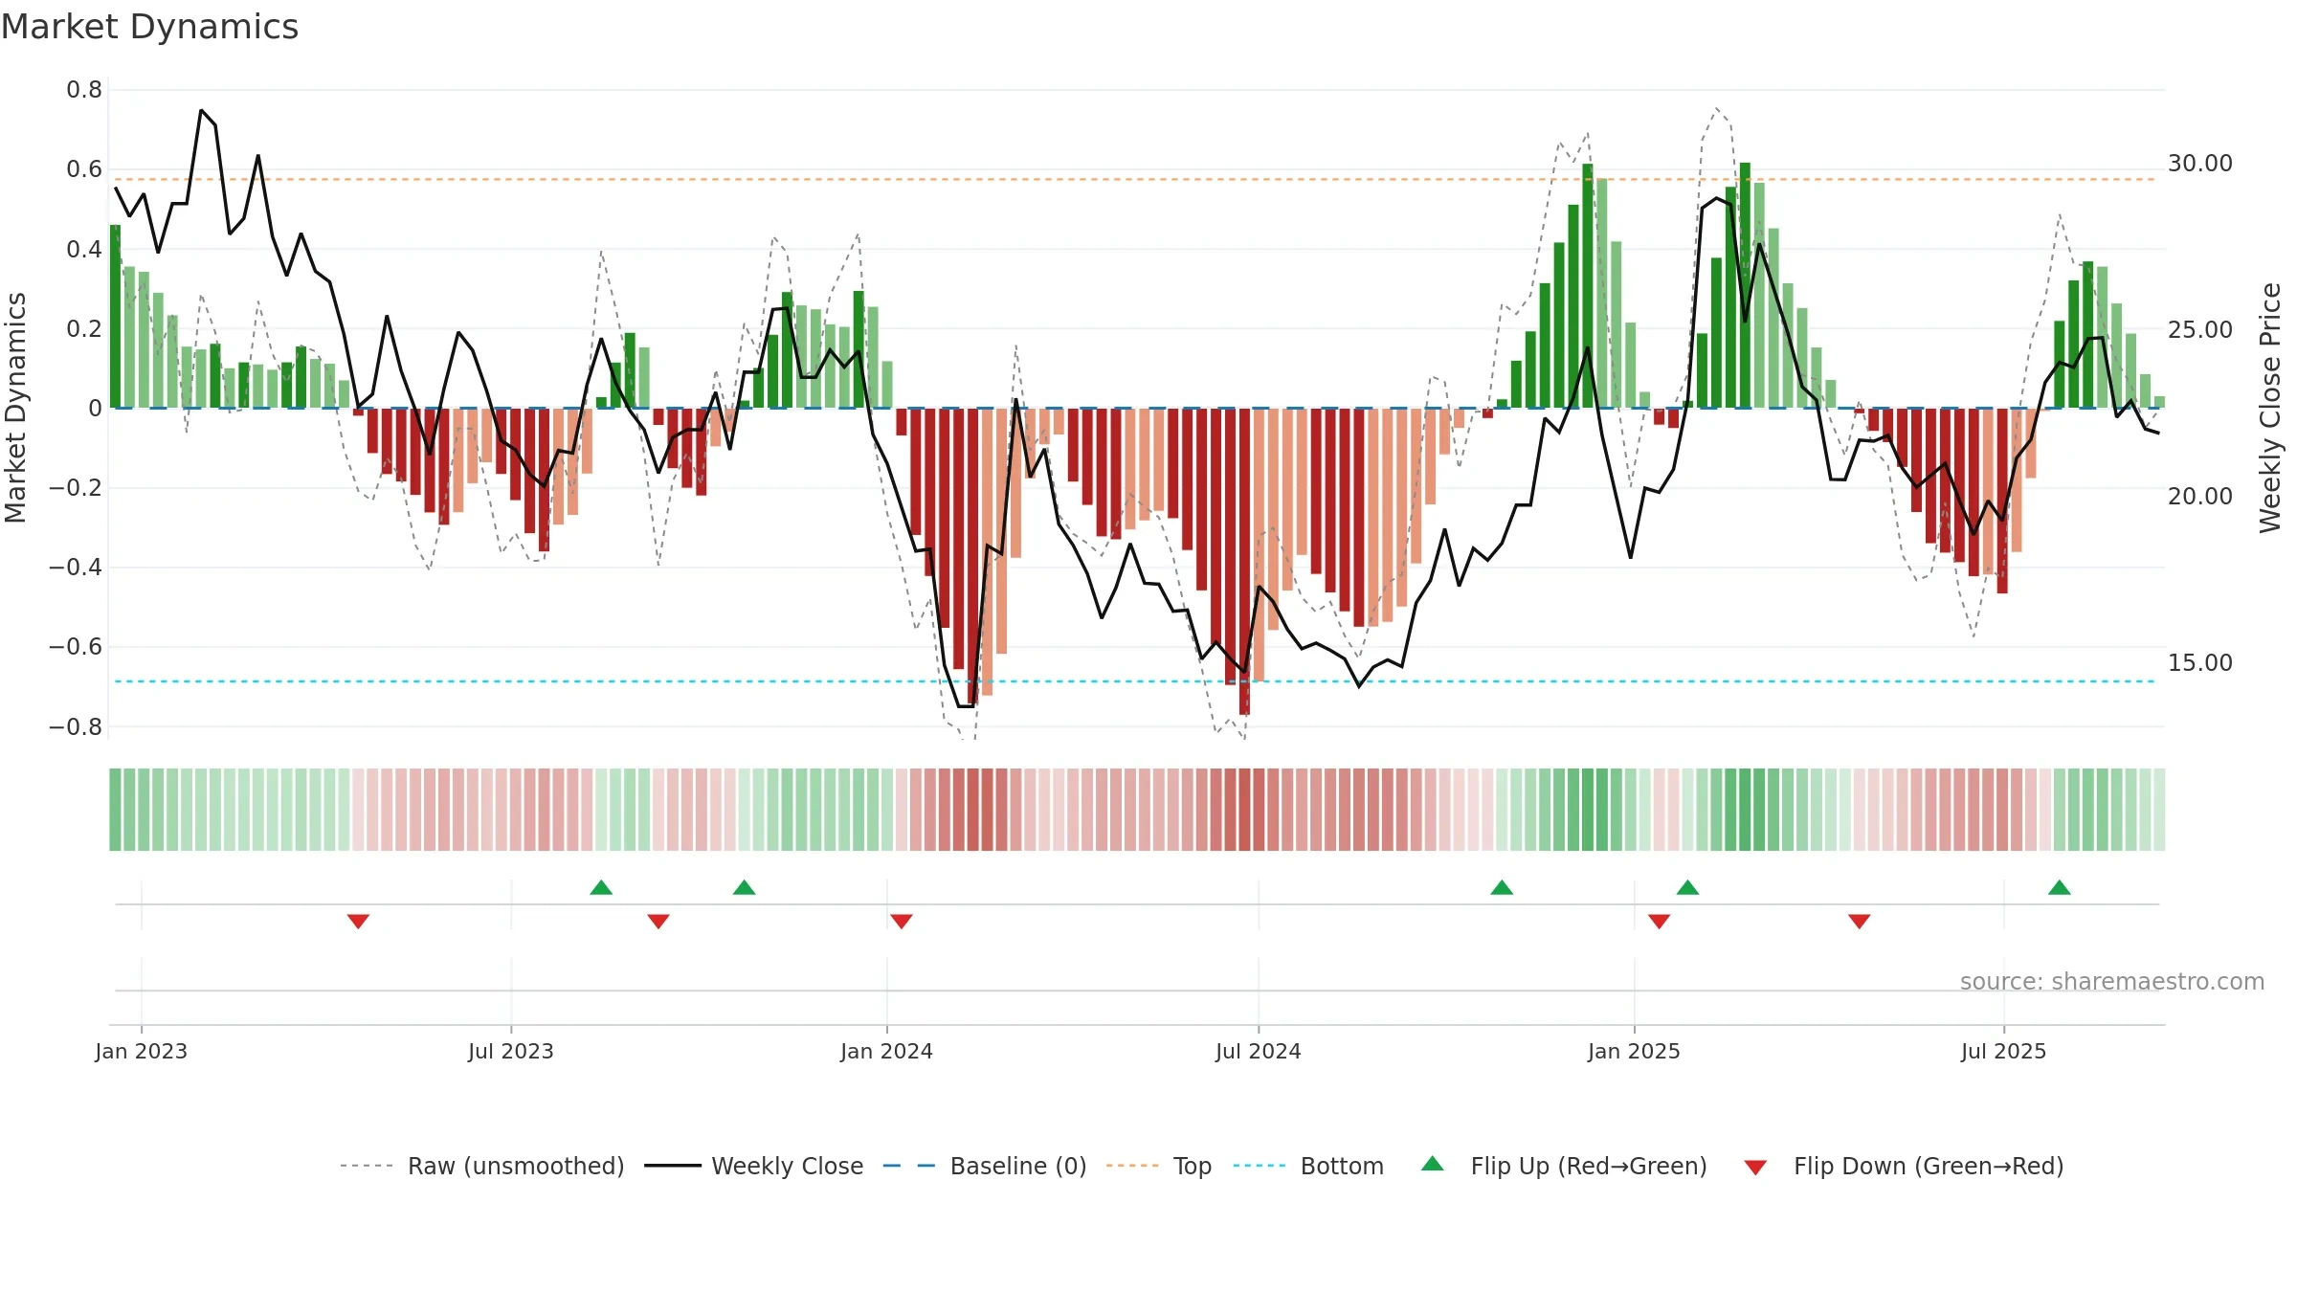Toggle the Baseline (0) legend entry
The width and height of the screenshot is (2297, 1292).
point(985,1166)
